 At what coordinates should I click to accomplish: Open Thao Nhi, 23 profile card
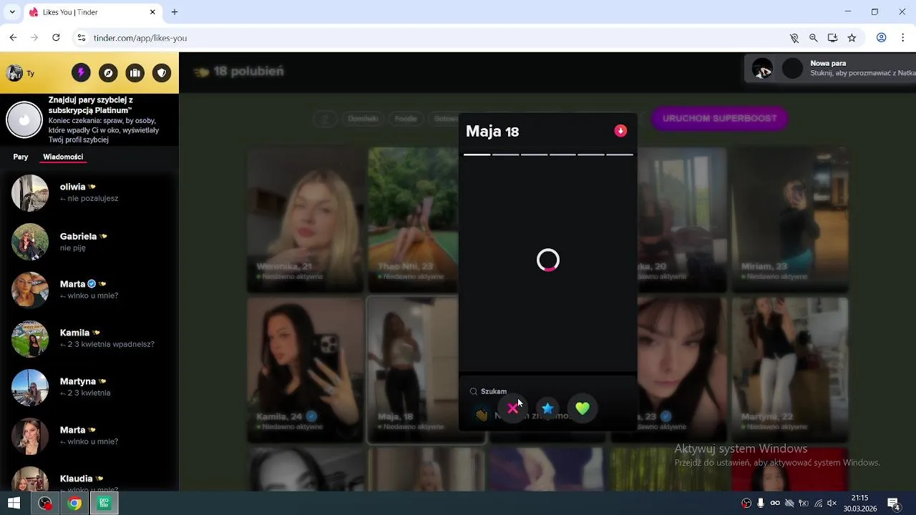coord(414,220)
